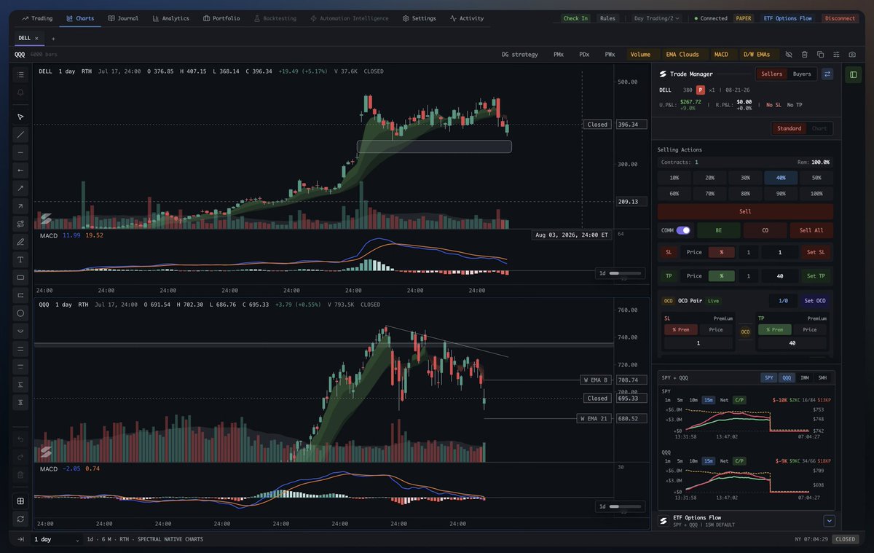Select the cursor pointer drawing tool

(20, 117)
